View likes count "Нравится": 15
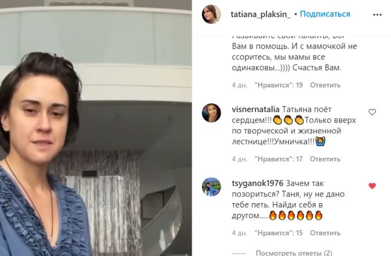 coord(279,233)
